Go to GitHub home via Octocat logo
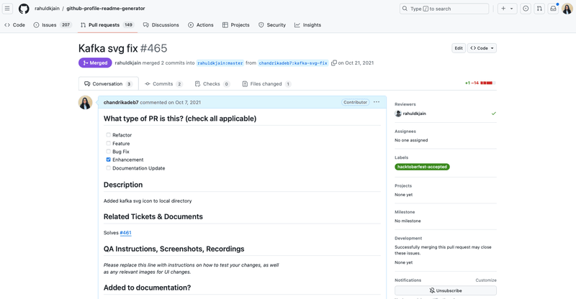576x299 pixels. (x=24, y=9)
